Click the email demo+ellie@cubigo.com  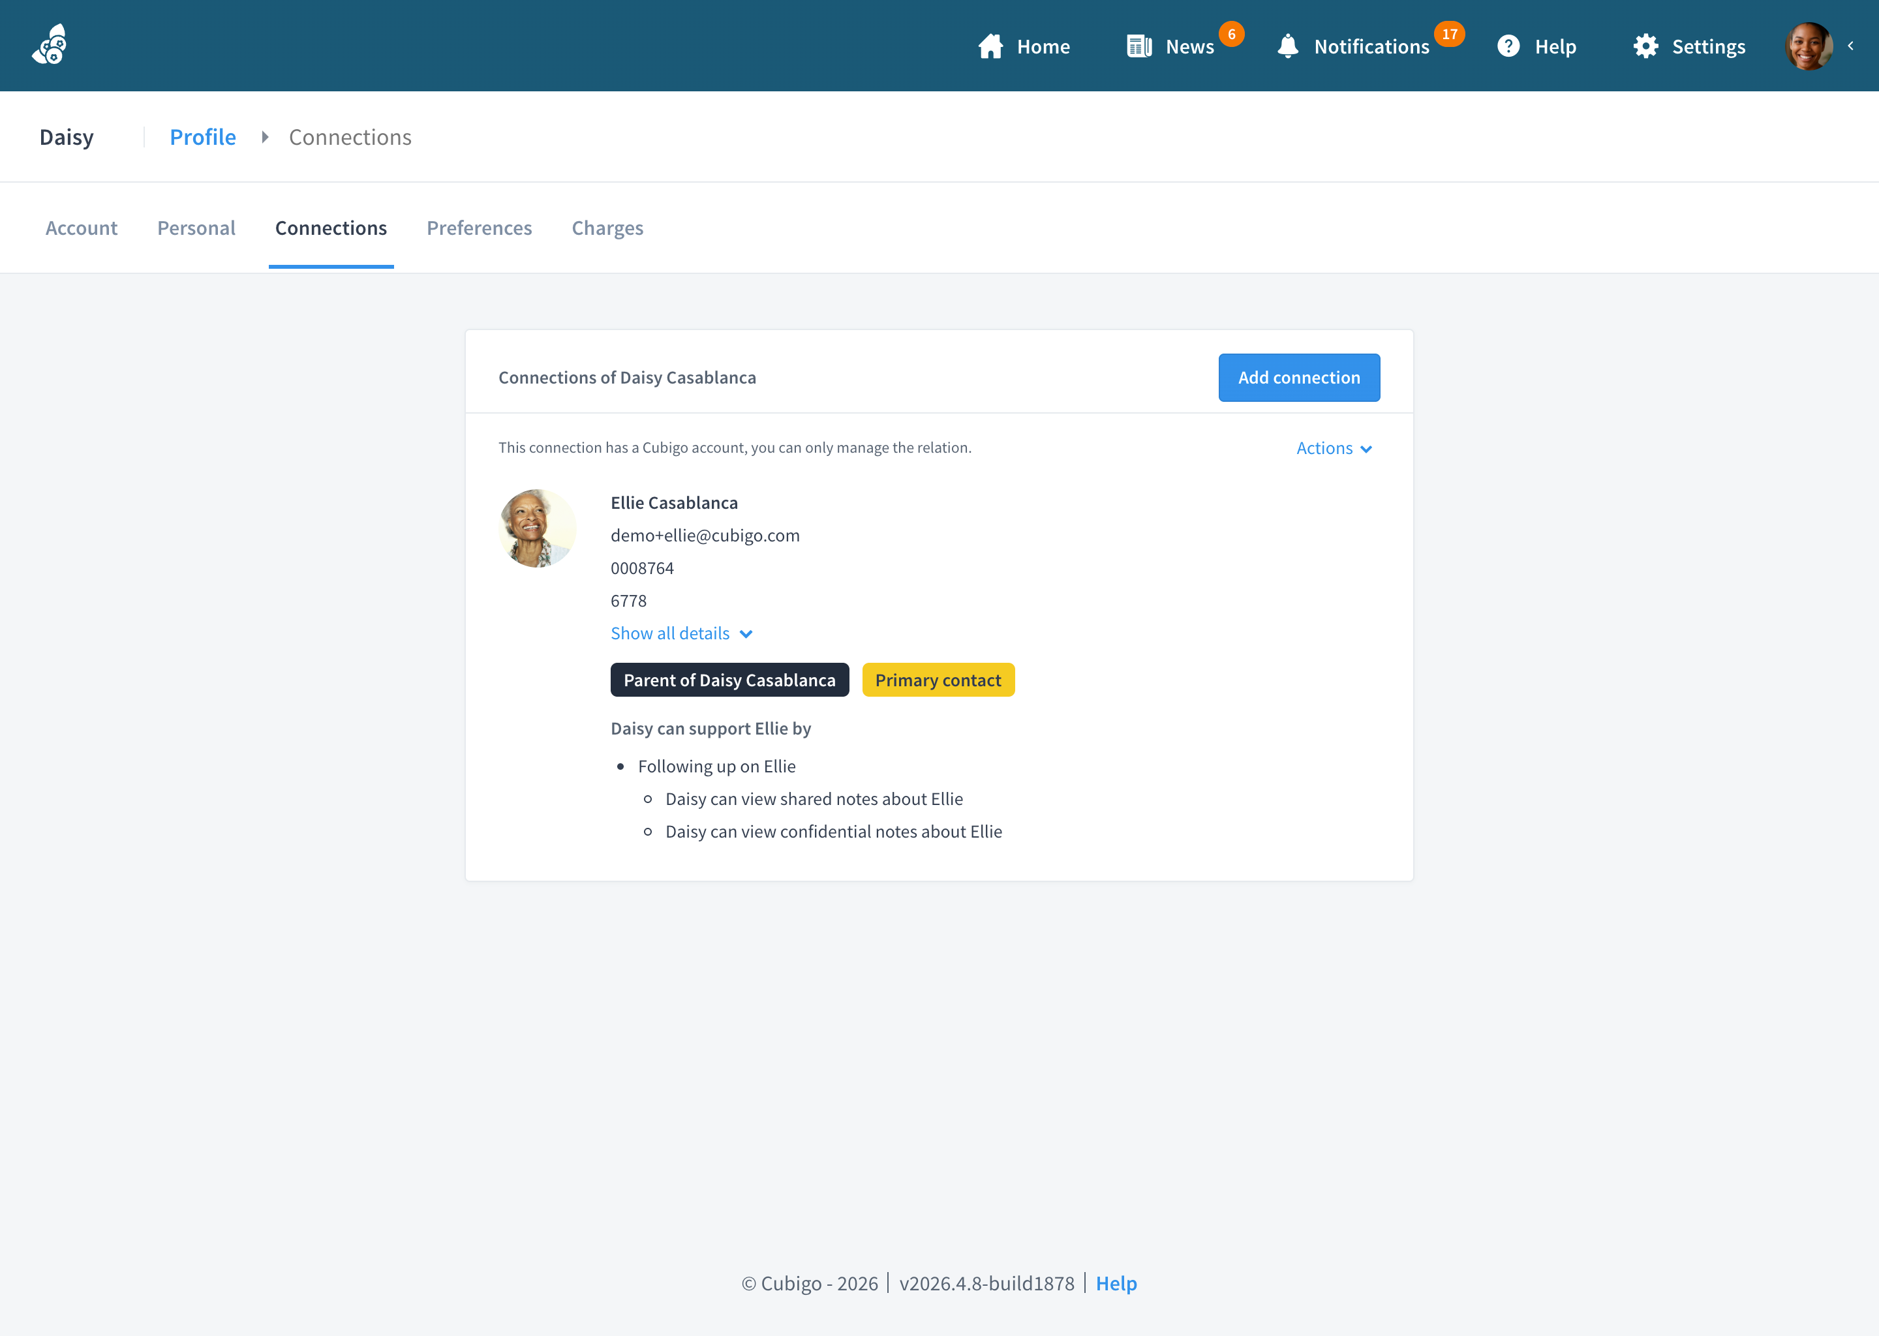coord(705,536)
